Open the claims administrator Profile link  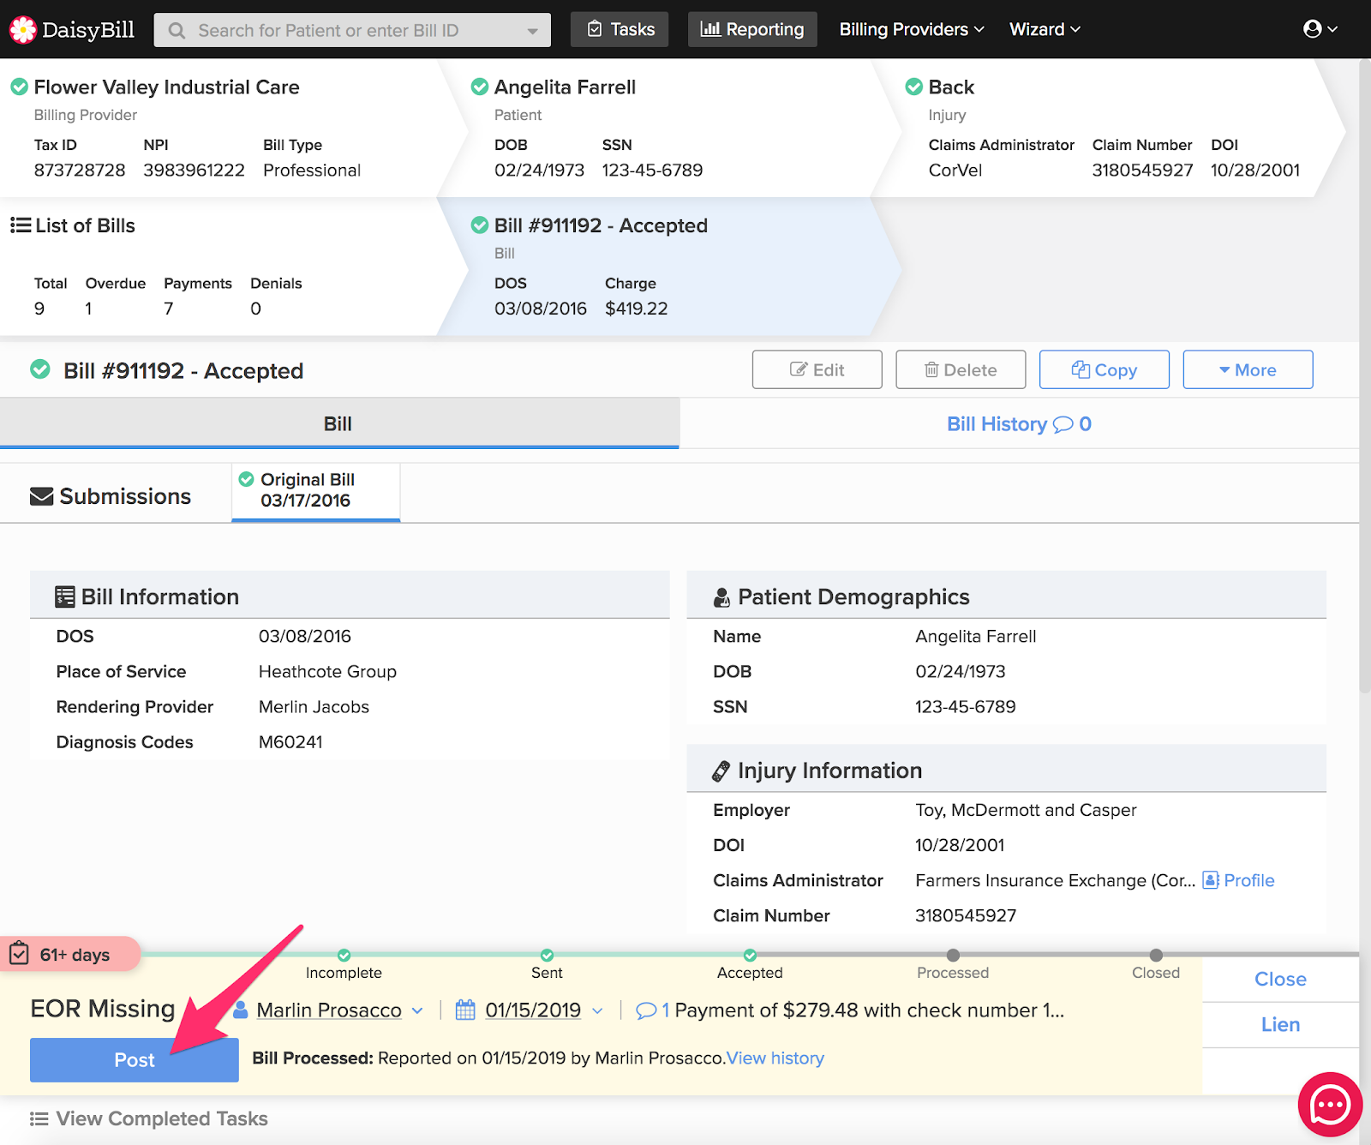tap(1248, 880)
